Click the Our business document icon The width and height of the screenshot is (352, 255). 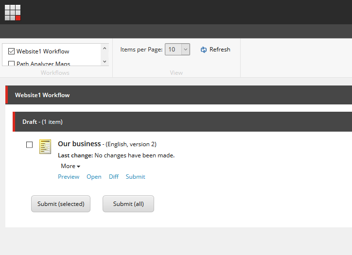(x=45, y=147)
